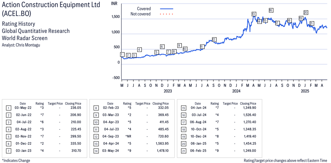This screenshot has height=163, width=331.
Task: Click closing price 225.45
Action: tap(75, 129)
